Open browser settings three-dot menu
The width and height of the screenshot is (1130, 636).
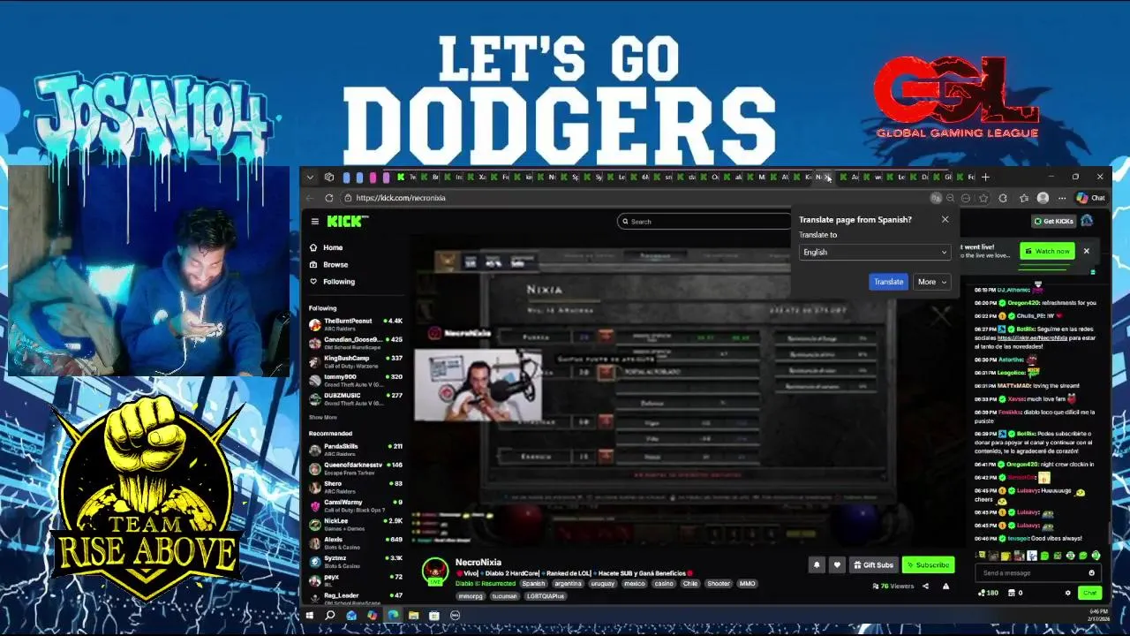(1062, 198)
